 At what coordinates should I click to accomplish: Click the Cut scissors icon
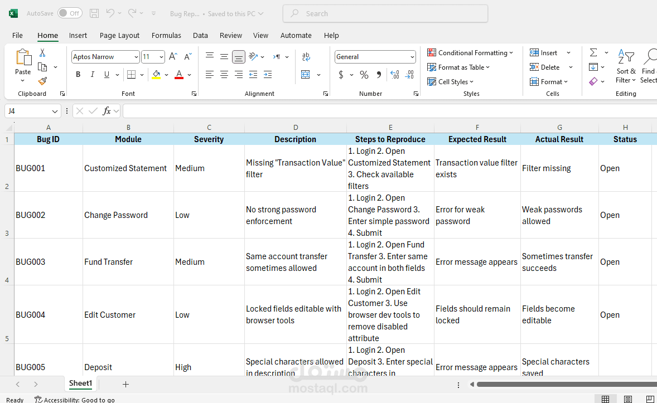42,53
